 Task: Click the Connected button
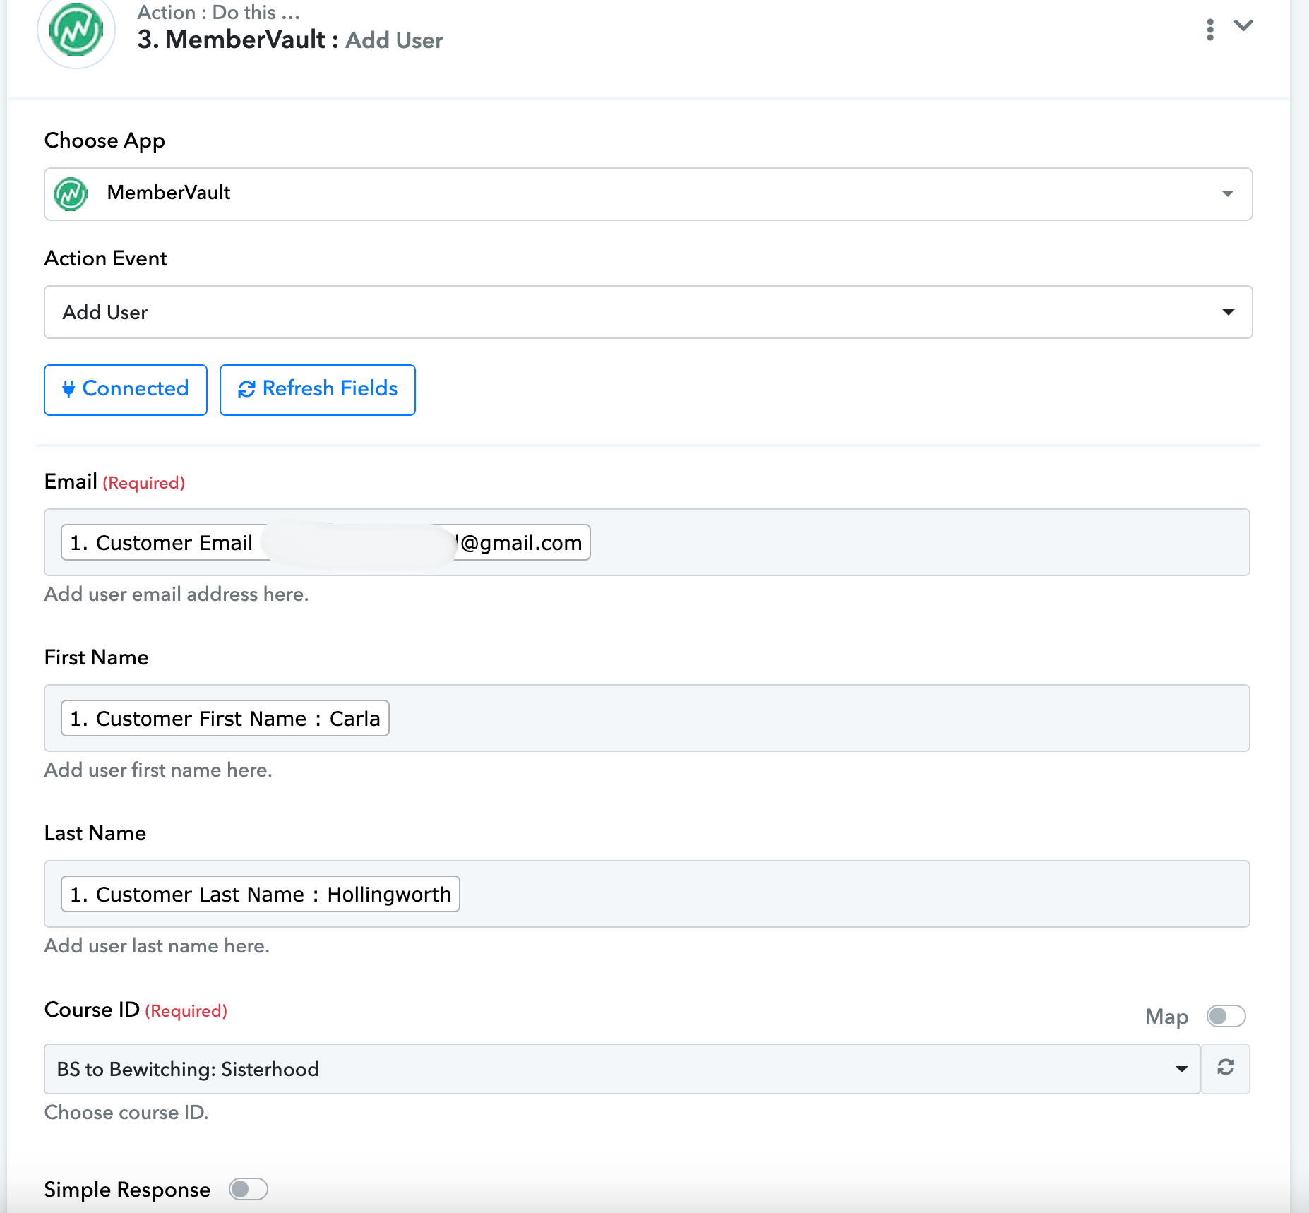[x=126, y=390]
